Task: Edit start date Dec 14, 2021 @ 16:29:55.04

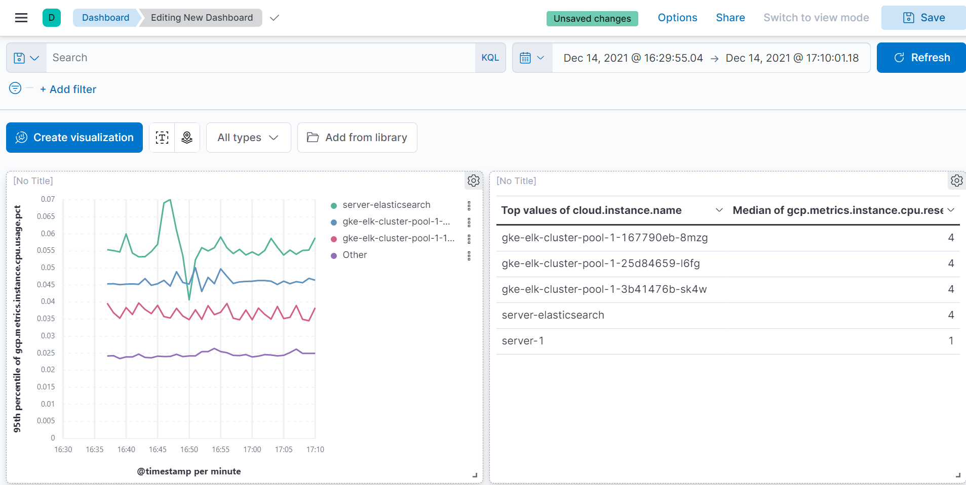Action: click(x=633, y=58)
